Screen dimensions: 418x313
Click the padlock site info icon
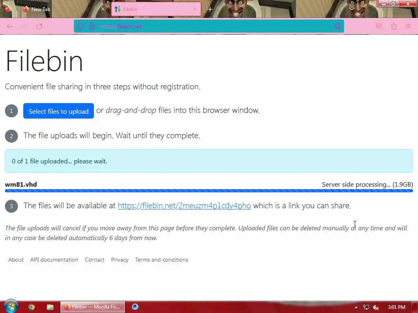[92, 26]
